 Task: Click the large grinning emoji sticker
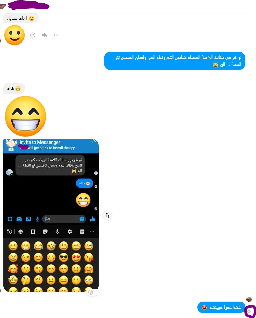25,116
